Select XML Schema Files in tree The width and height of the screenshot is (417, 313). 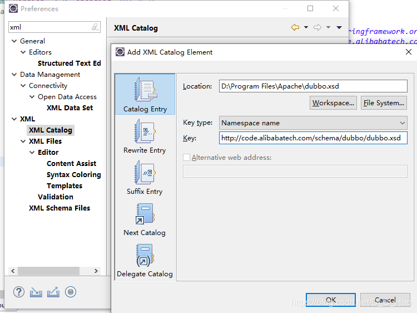(x=59, y=208)
